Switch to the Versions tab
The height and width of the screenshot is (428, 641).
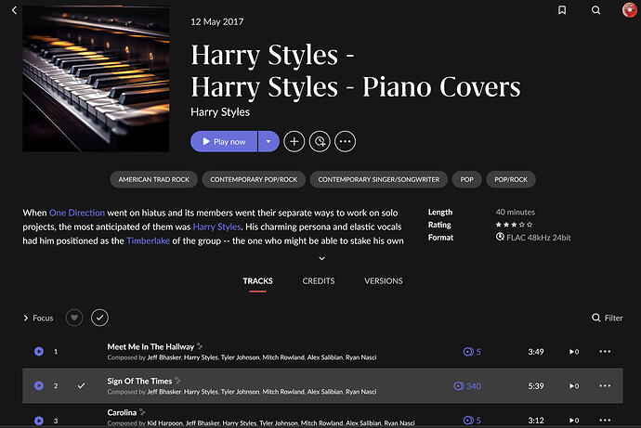pos(384,281)
